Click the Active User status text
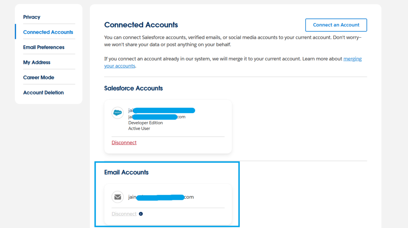408x228 pixels. 139,128
